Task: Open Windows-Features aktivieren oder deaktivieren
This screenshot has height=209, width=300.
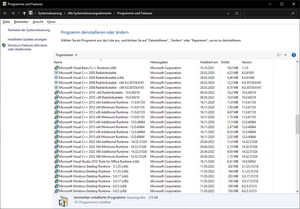Action: click(28, 47)
